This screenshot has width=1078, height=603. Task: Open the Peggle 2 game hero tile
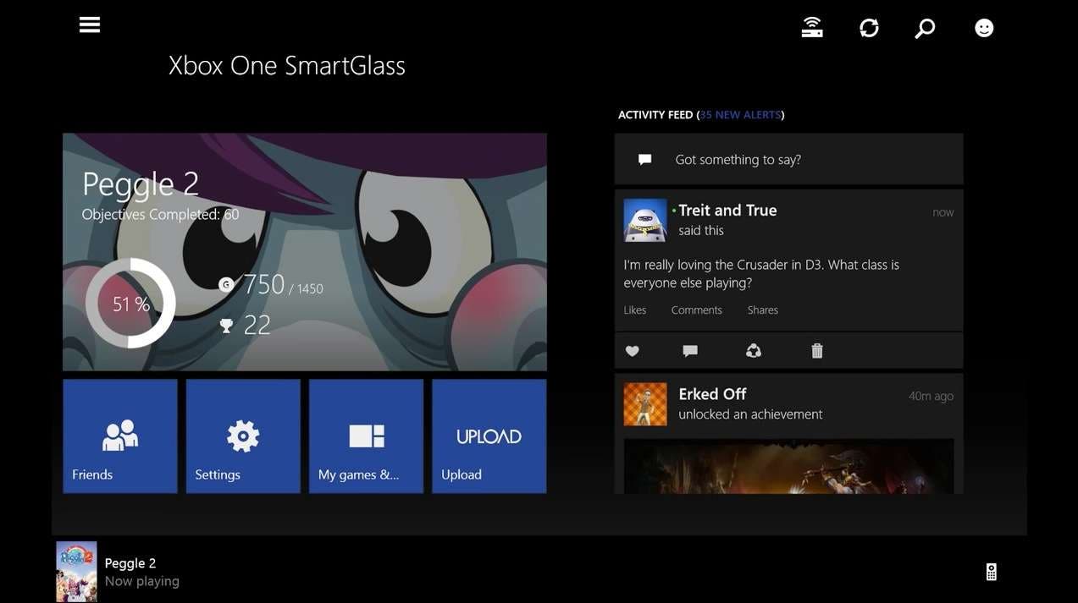coord(305,252)
